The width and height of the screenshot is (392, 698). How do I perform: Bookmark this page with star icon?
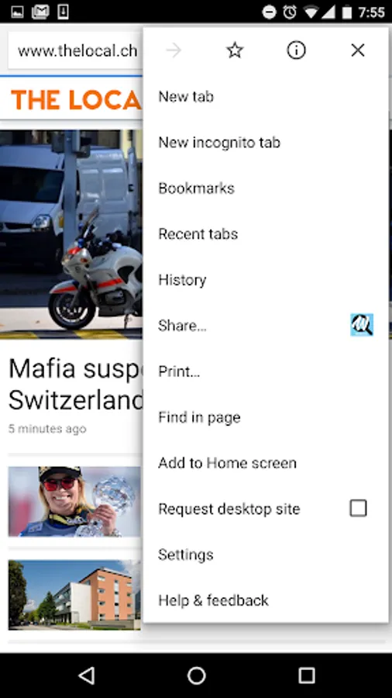(x=235, y=50)
